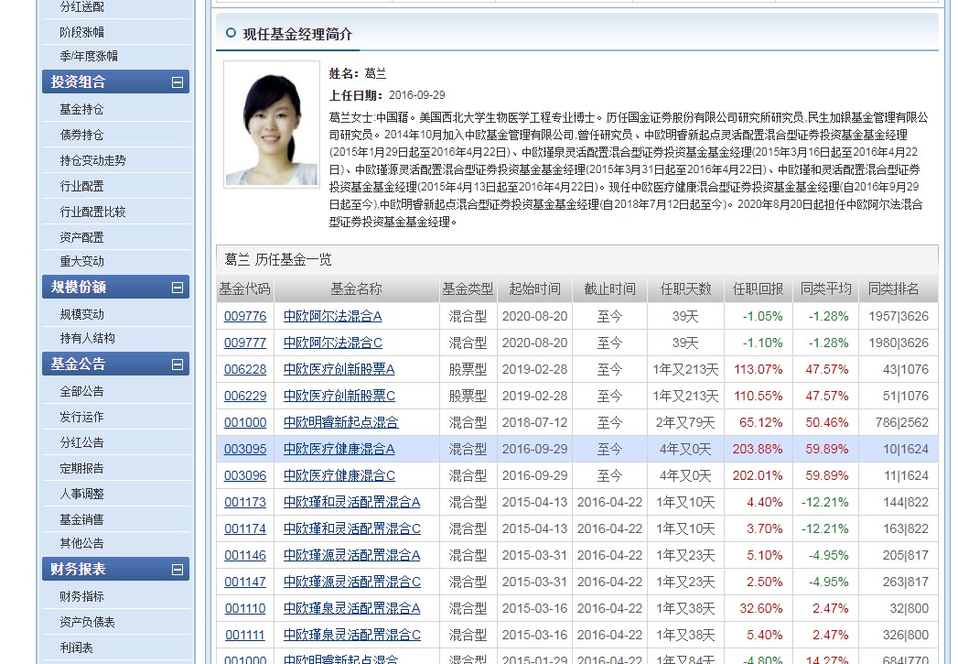Go to 资产配置 page
This screenshot has width=958, height=664.
[81, 238]
